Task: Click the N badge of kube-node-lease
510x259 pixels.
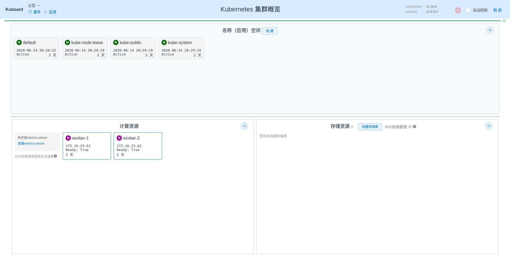Action: pyautogui.click(x=67, y=42)
